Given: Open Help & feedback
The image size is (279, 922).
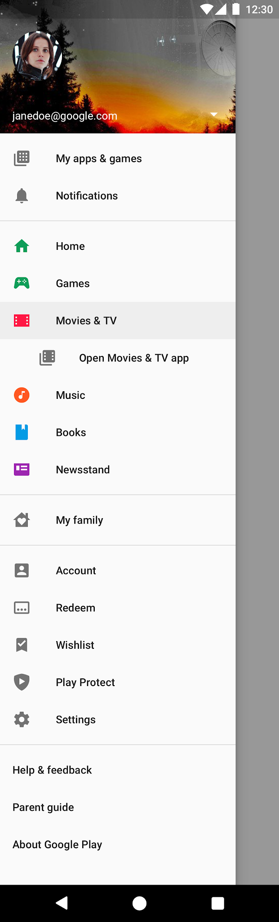Looking at the screenshot, I should coord(118,770).
